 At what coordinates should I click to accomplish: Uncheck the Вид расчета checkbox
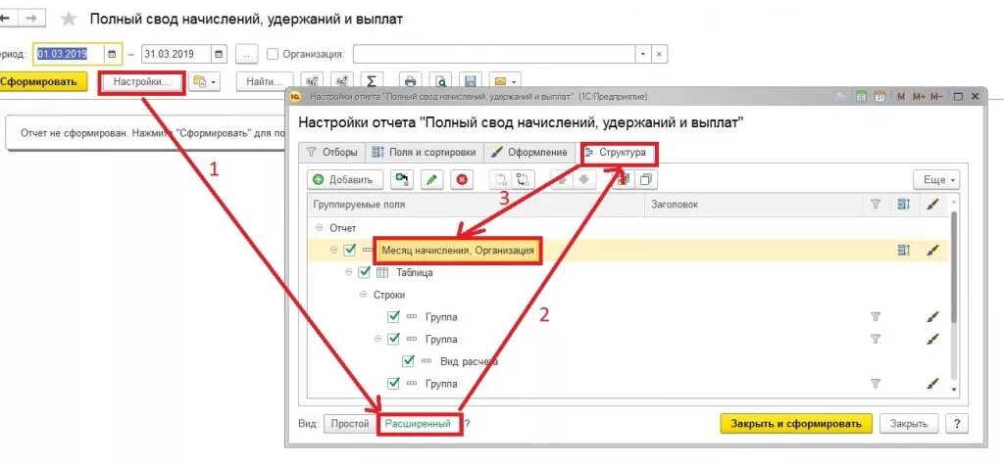coord(409,361)
